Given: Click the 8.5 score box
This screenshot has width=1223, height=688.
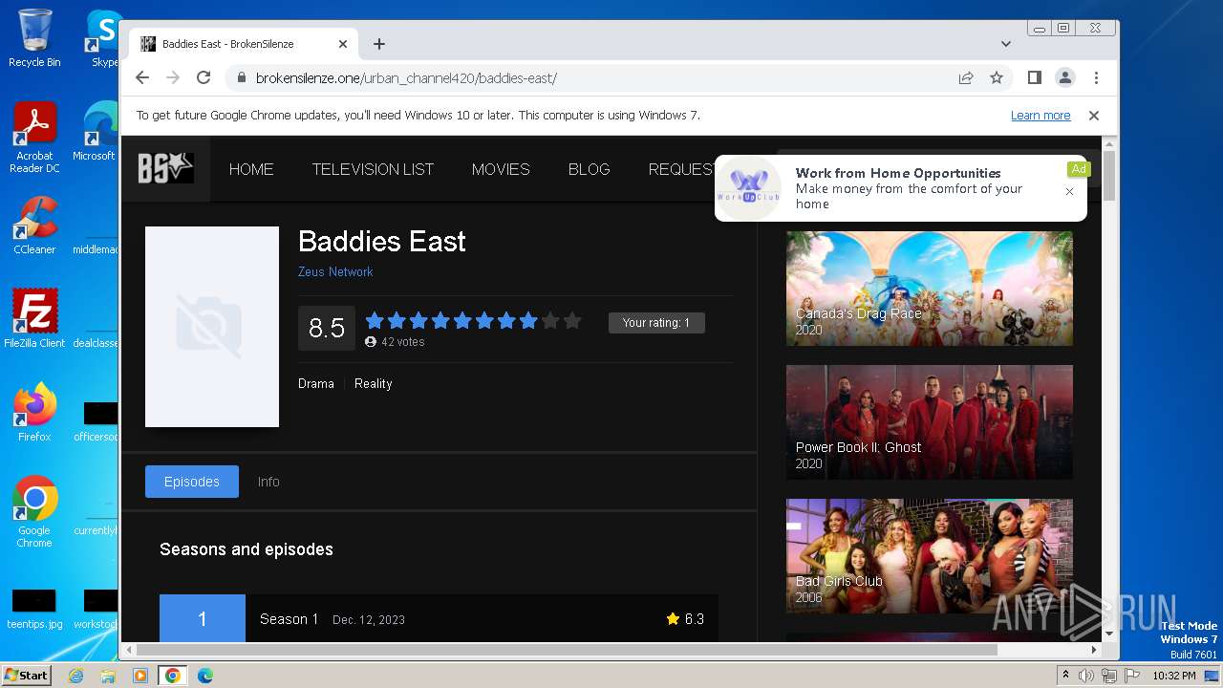Looking at the screenshot, I should [327, 329].
